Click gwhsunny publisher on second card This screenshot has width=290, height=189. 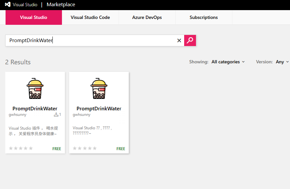click(x=82, y=115)
